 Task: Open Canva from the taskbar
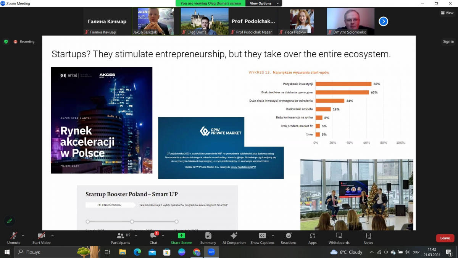pos(182,252)
